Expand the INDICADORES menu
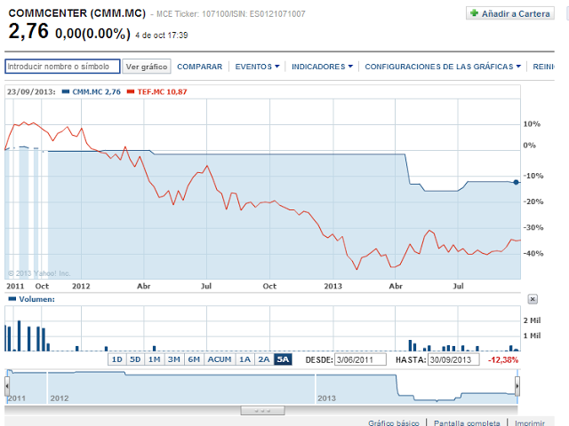This screenshot has width=569, height=426. click(322, 67)
